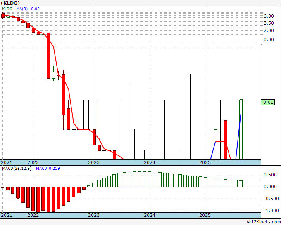281x225 pixels.
Task: Click the 0.000 MACD axis label
Action: point(270,187)
